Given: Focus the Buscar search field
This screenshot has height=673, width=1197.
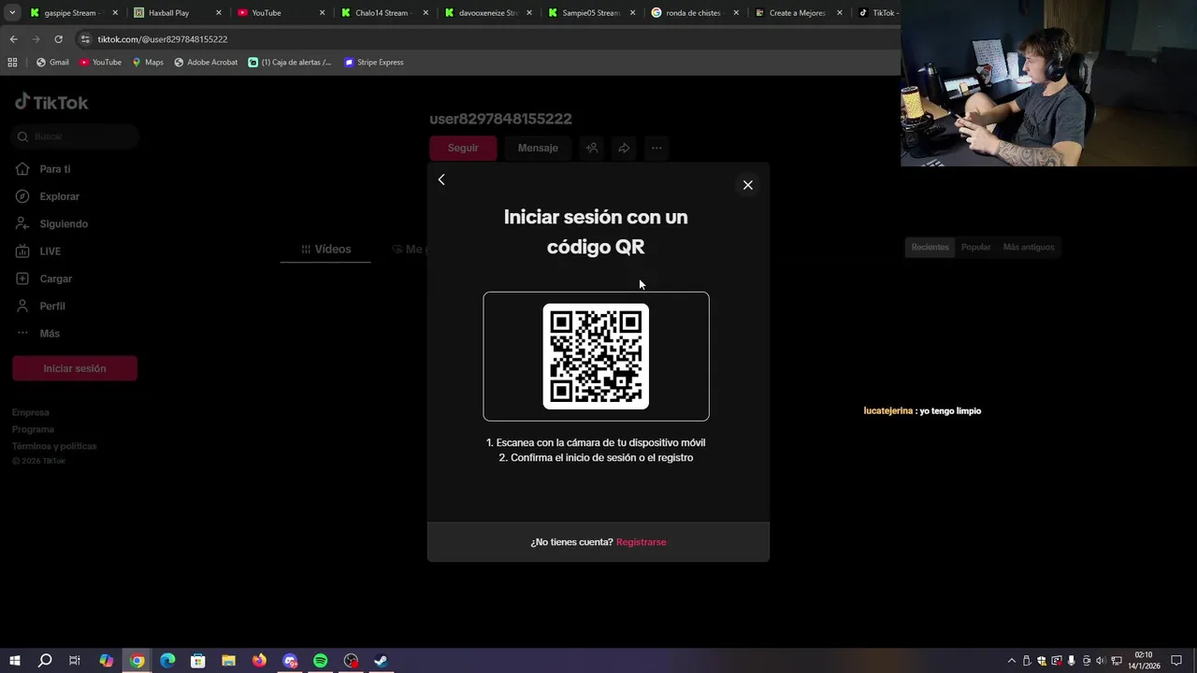Looking at the screenshot, I should tap(76, 136).
